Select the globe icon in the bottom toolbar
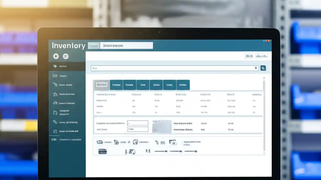 (135, 142)
